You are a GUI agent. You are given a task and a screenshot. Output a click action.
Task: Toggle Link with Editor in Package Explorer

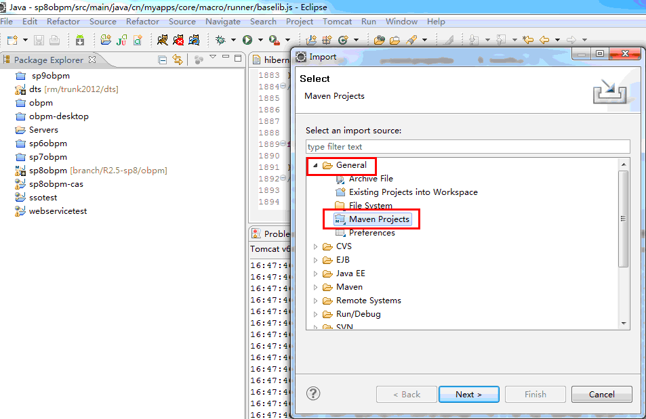178,60
